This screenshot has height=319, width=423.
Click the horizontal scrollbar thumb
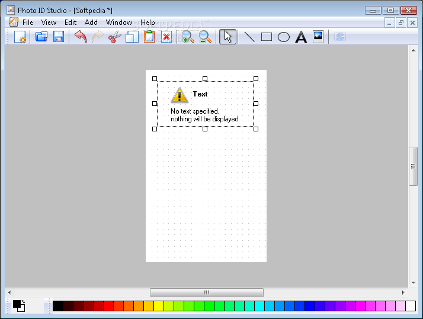[x=207, y=292]
